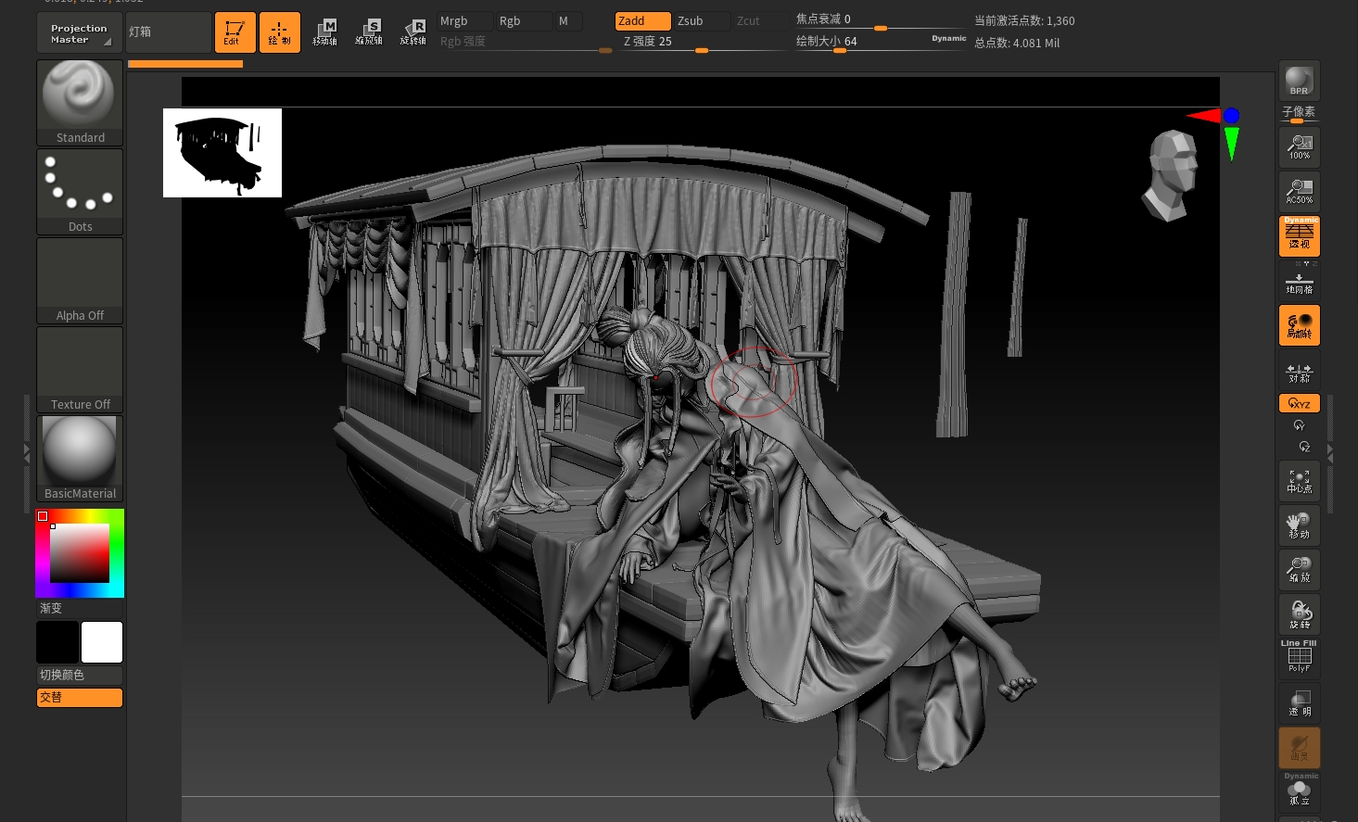Open the Alpha Off selector
This screenshot has width=1358, height=822.
pos(80,281)
